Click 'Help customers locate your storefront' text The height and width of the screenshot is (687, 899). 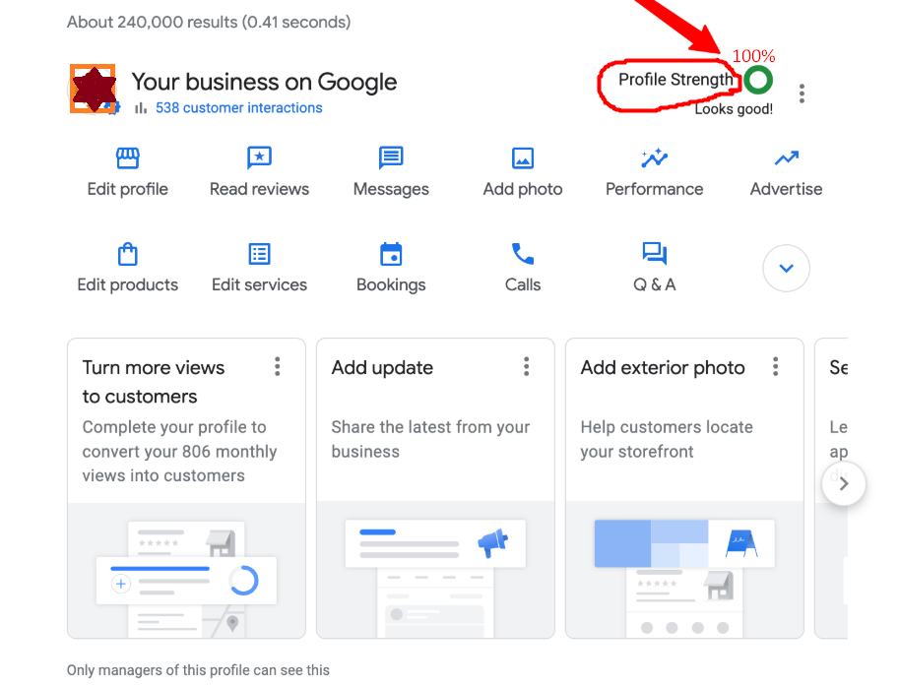click(667, 439)
